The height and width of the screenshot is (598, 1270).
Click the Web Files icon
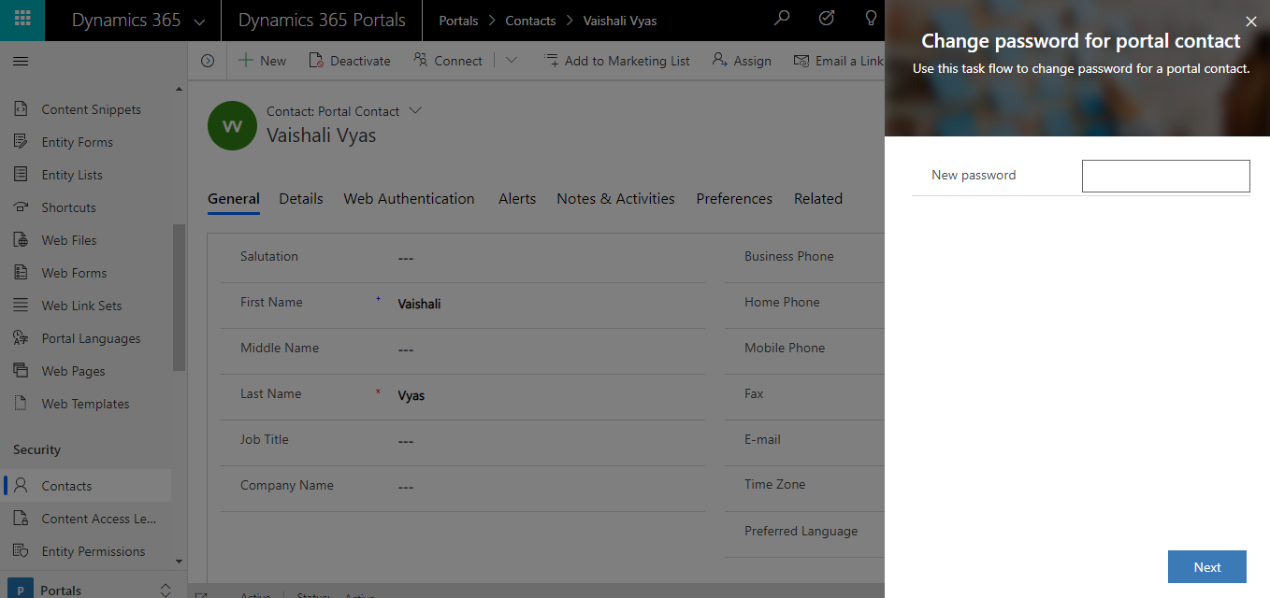pos(21,240)
